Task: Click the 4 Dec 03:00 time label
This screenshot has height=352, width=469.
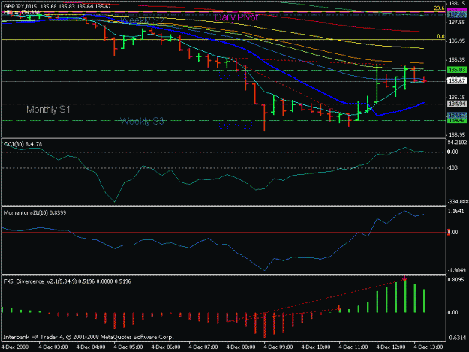Action: click(53, 347)
